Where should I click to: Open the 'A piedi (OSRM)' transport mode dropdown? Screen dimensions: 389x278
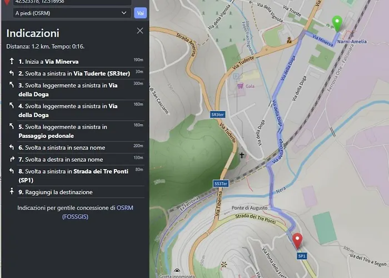72,12
